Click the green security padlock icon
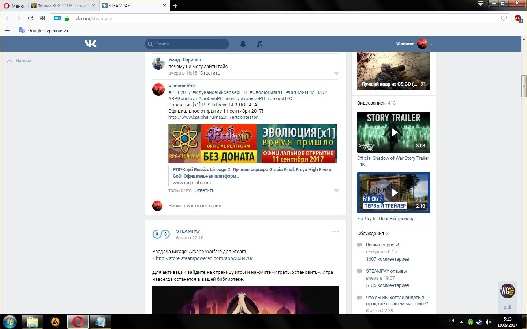527x329 pixels. tap(67, 18)
